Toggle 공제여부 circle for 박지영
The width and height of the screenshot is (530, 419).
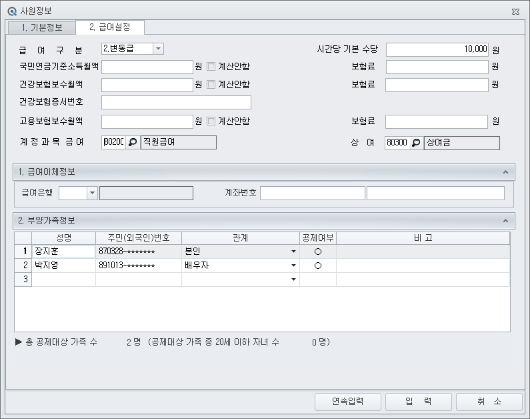click(x=318, y=266)
